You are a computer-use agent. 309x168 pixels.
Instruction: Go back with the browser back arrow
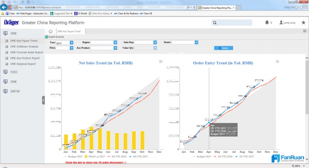point(4,7)
